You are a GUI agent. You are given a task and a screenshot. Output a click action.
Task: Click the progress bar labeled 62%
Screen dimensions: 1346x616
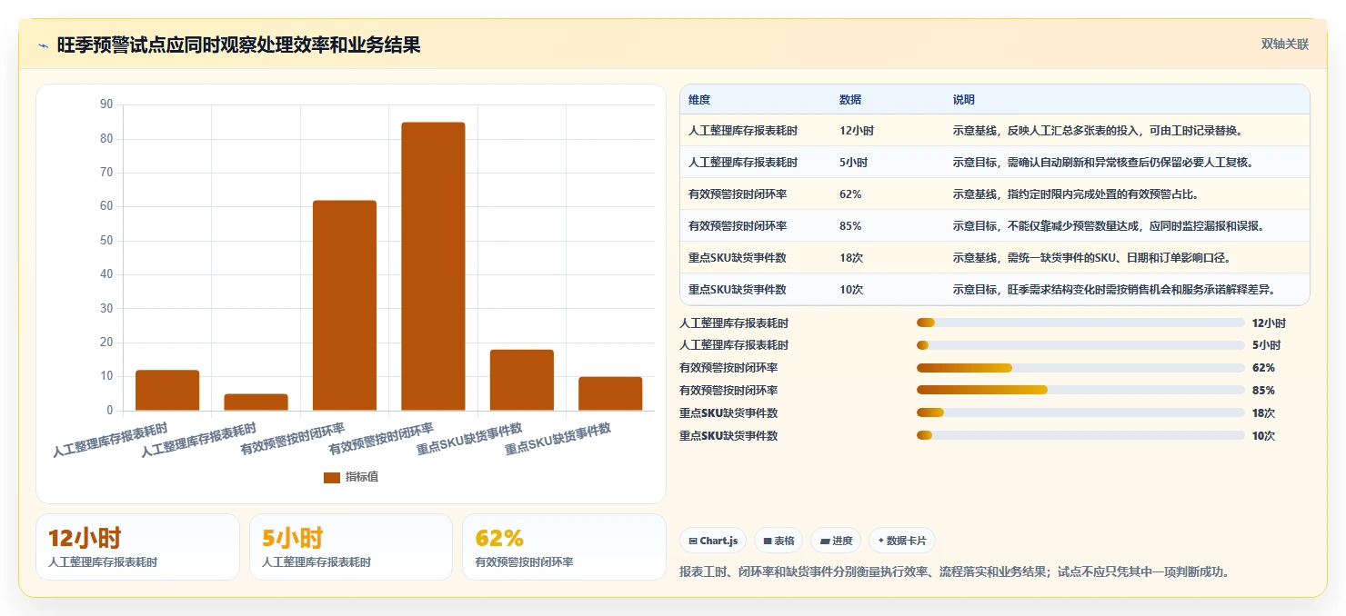[1080, 368]
